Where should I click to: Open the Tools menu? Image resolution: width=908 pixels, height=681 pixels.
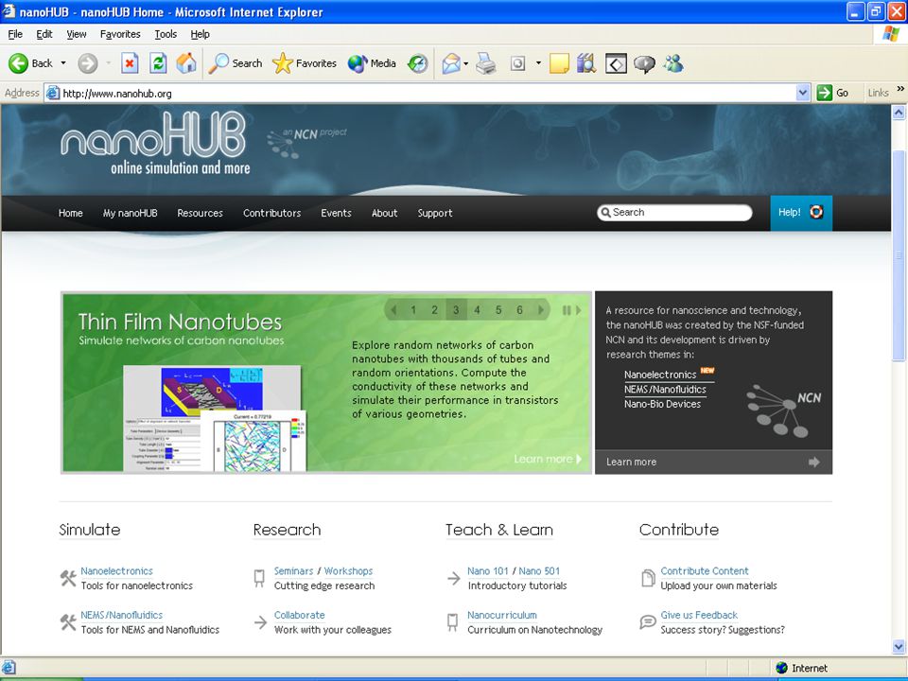click(x=166, y=34)
